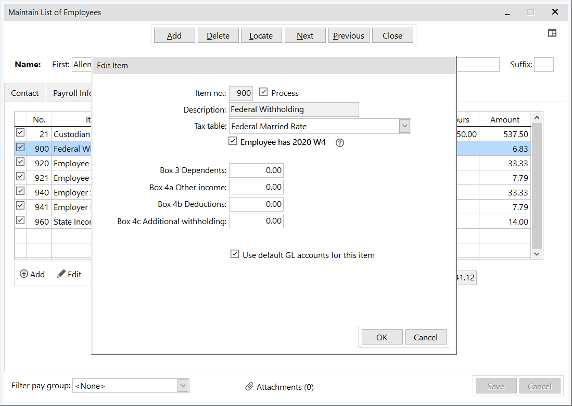Image resolution: width=572 pixels, height=406 pixels.
Task: Click the Box 3 Dependents field
Action: pos(256,170)
